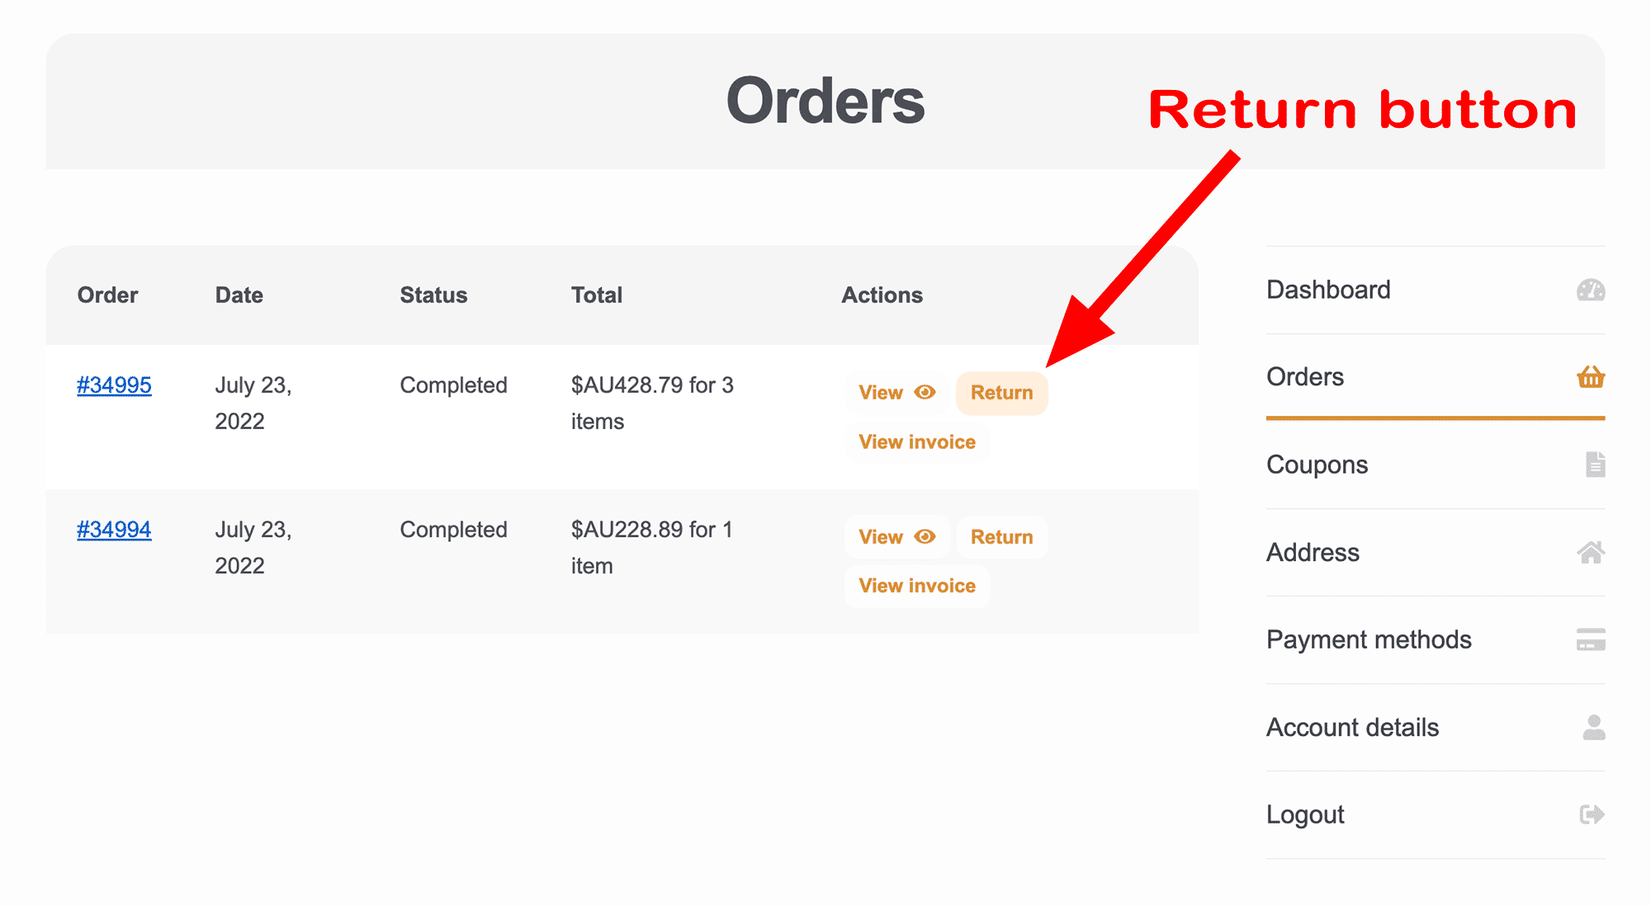Click the Logout arrow icon
The width and height of the screenshot is (1651, 906).
[1592, 814]
